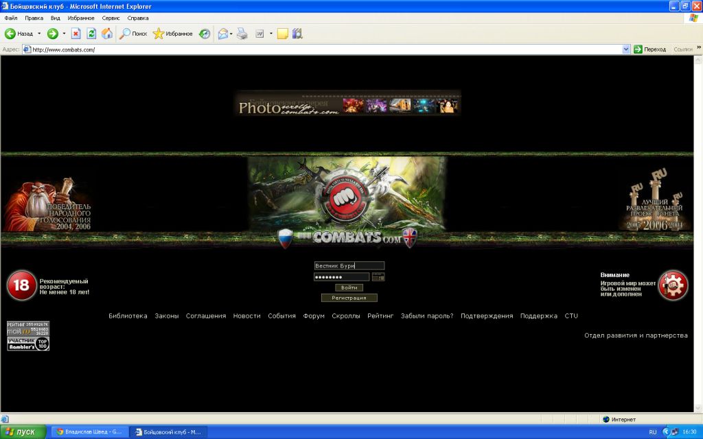Go back with the Назад button
This screenshot has height=439, width=703.
click(x=19, y=34)
